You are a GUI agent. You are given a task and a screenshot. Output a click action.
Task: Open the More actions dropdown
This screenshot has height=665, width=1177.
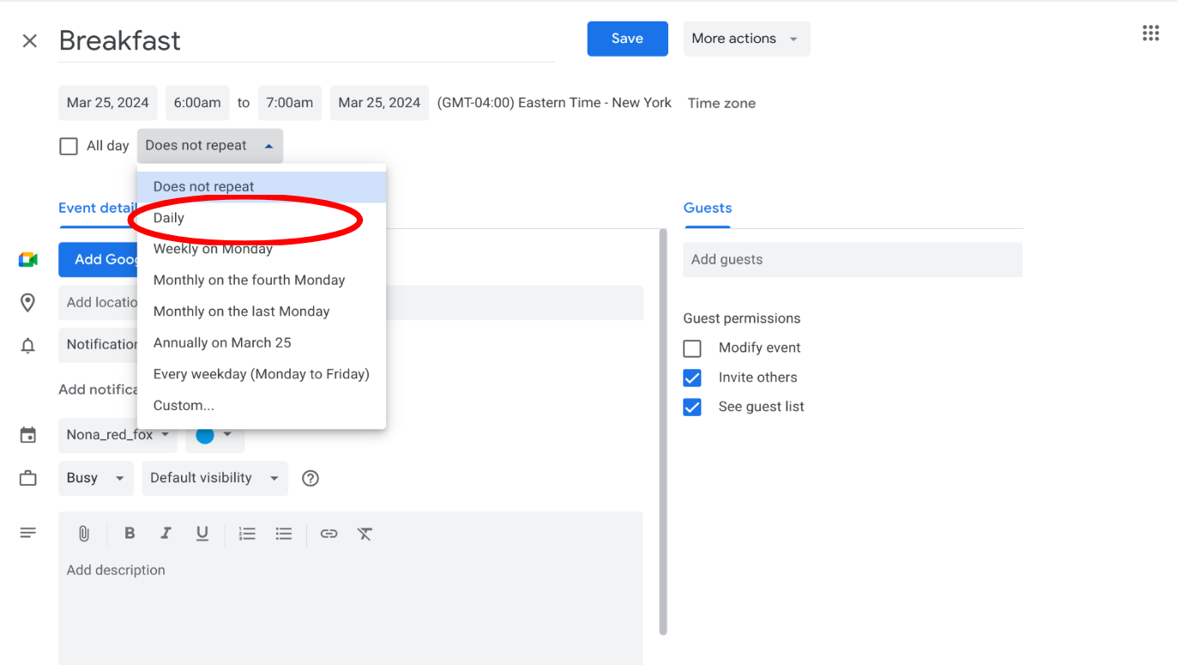[746, 39]
